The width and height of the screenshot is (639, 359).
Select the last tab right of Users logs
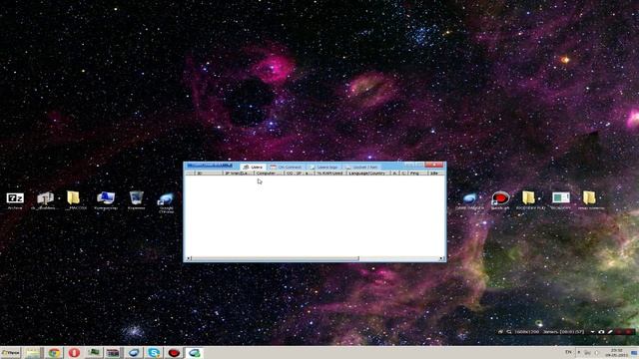point(361,167)
